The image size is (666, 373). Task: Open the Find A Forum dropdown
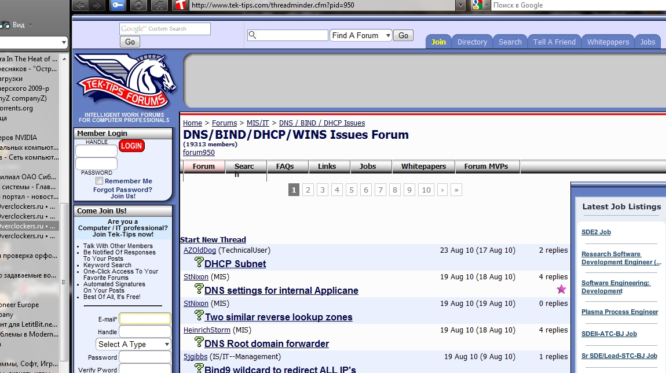point(361,35)
